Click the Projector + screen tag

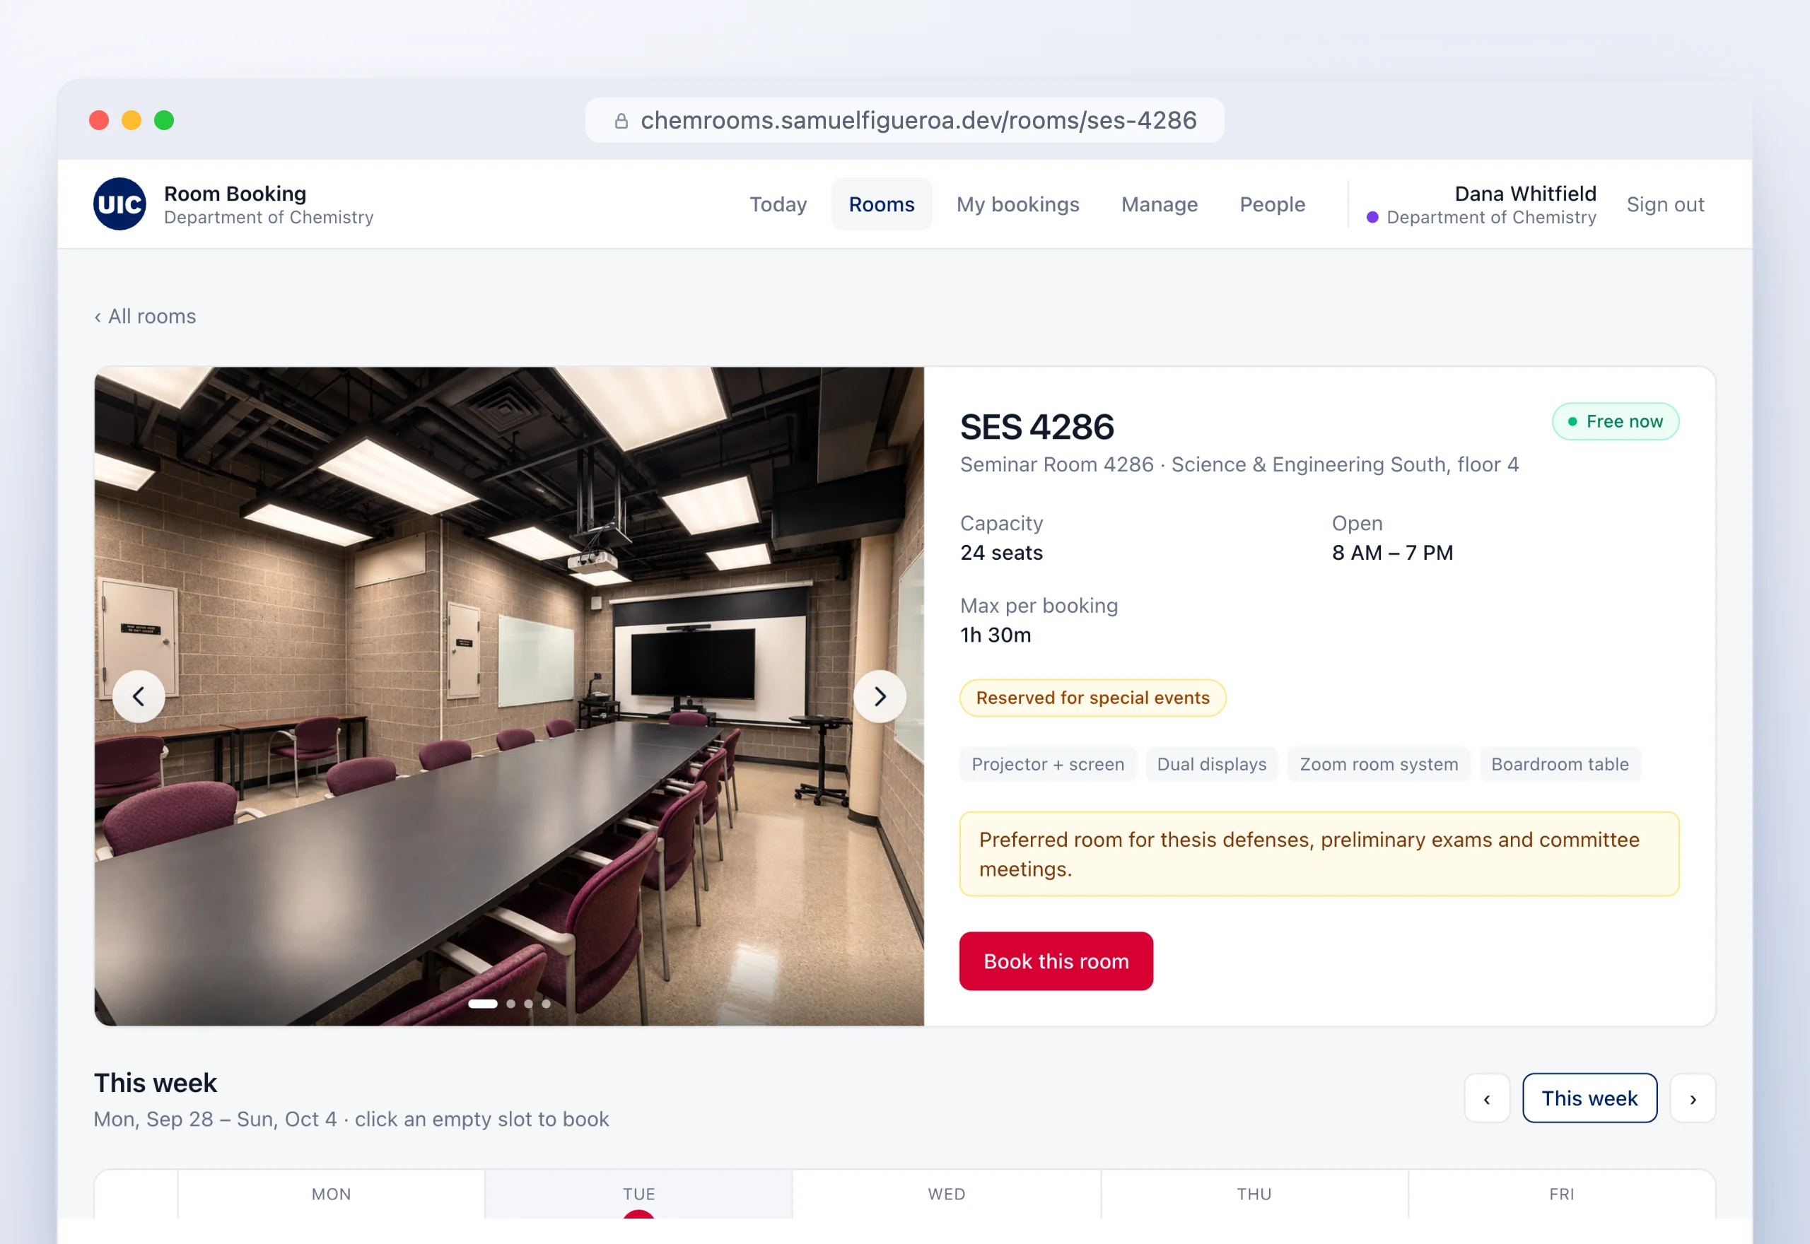[x=1048, y=765]
